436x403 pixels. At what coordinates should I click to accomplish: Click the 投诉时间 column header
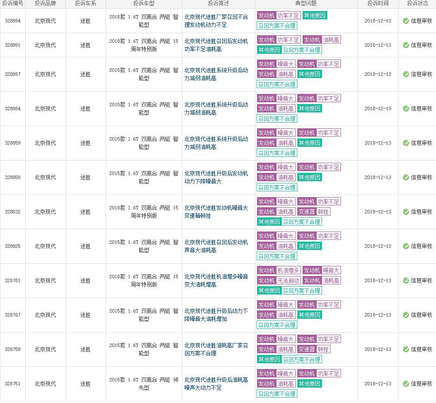(x=378, y=4)
